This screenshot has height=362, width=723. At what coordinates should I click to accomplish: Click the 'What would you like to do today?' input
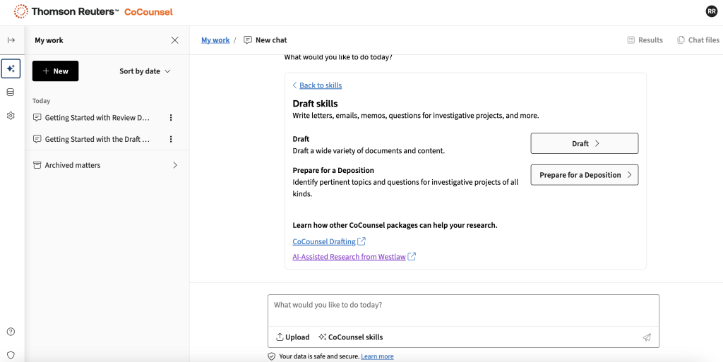(462, 310)
